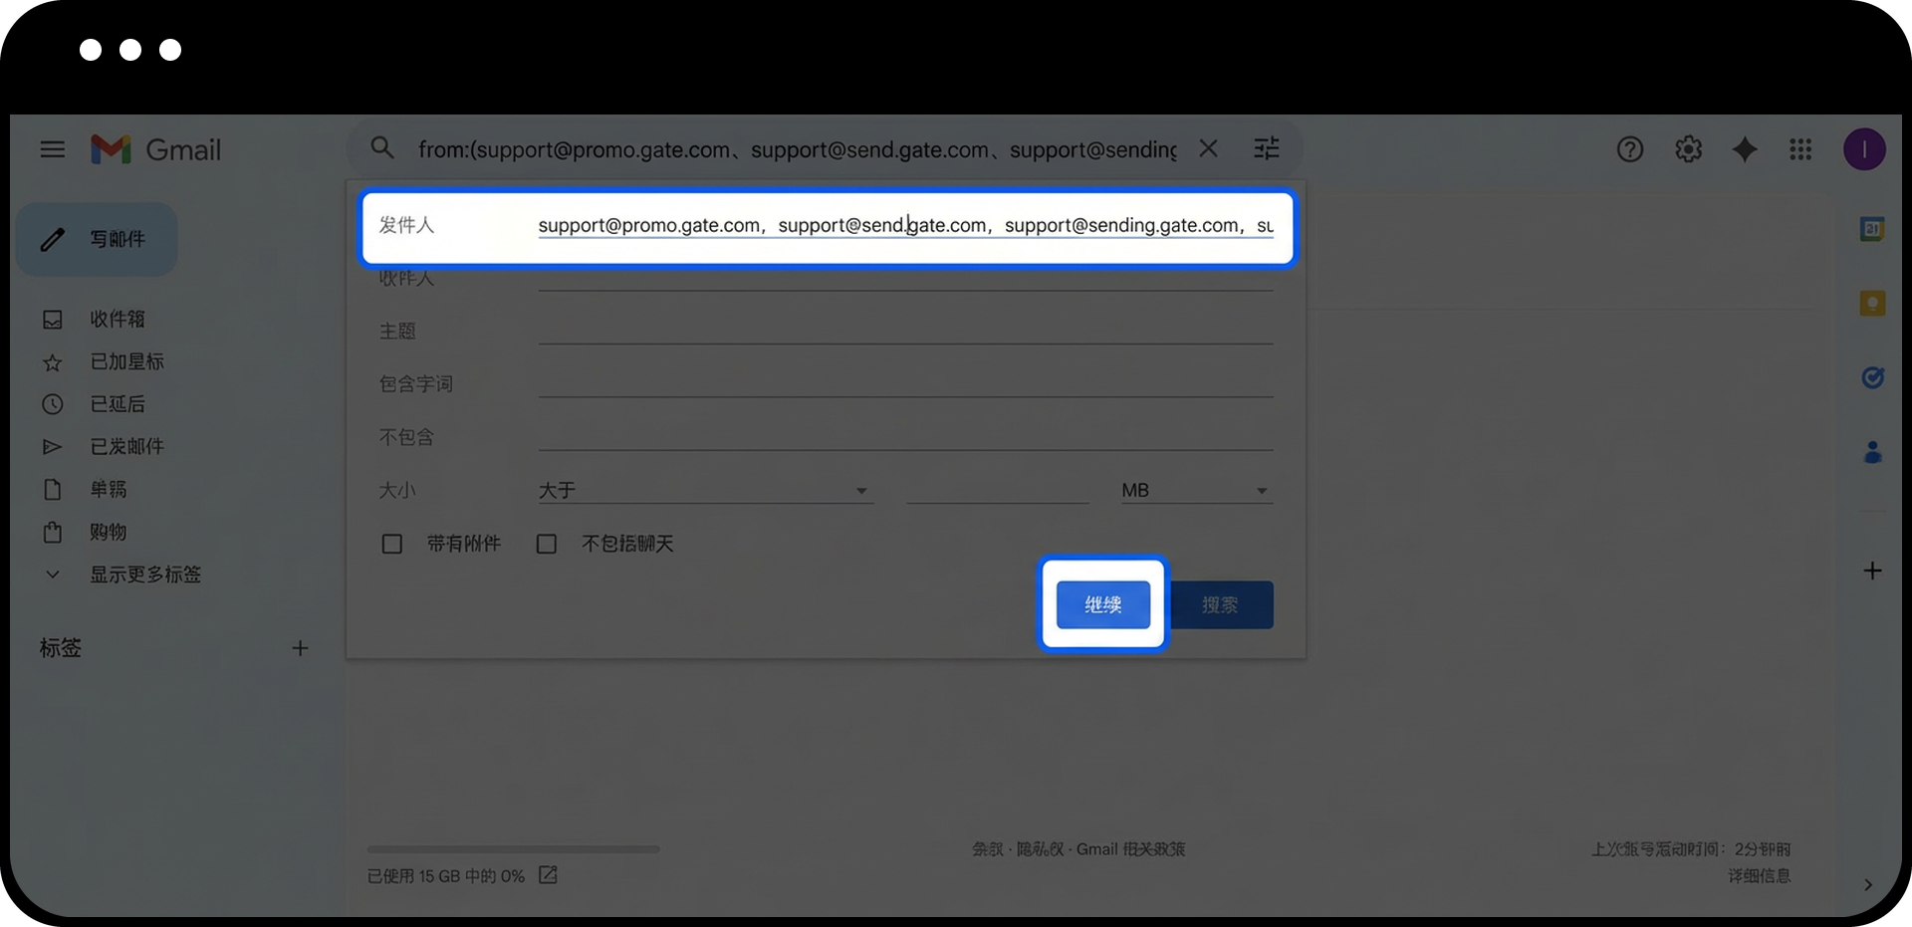The image size is (1912, 927).
Task: Open the MB size unit dropdown
Action: point(1196,491)
